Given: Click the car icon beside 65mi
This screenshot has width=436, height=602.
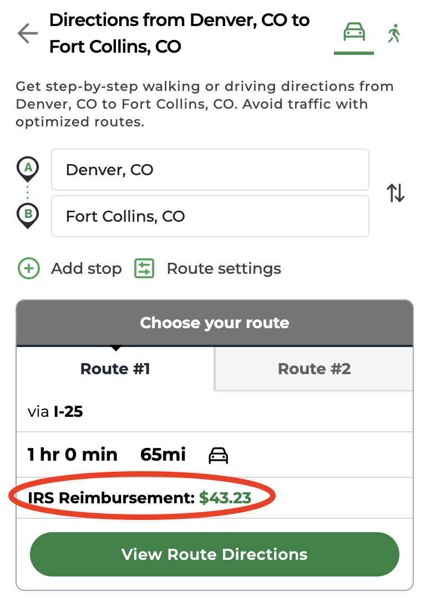Looking at the screenshot, I should 218,456.
